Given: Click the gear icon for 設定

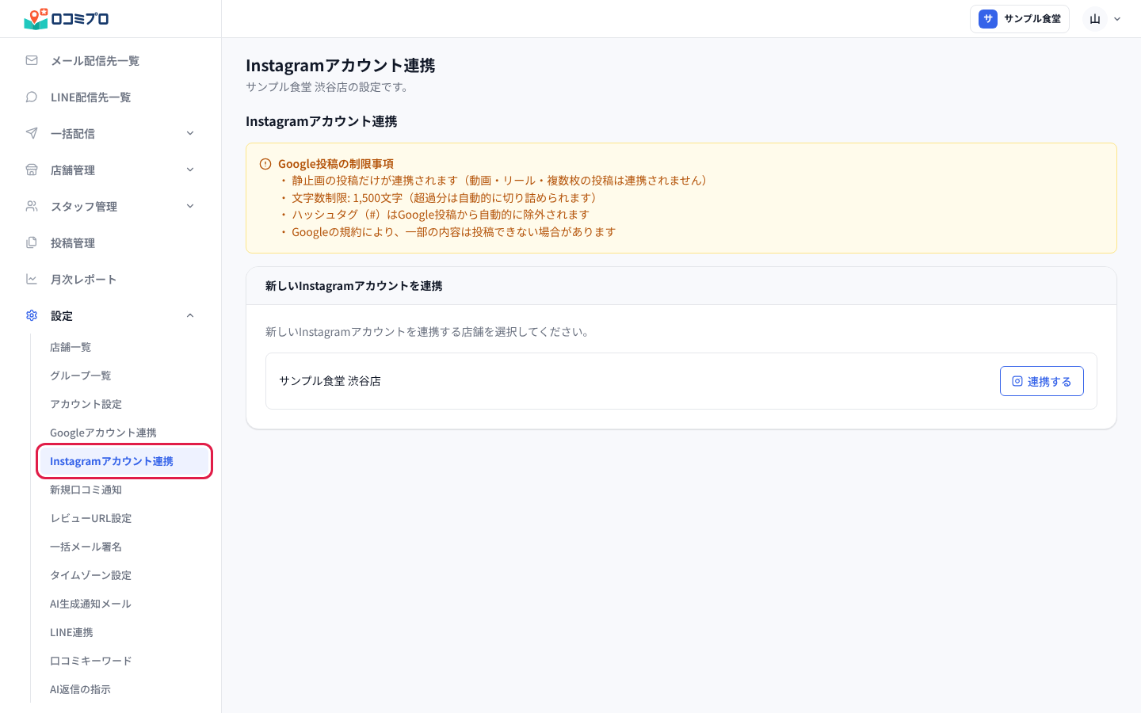Looking at the screenshot, I should point(32,315).
